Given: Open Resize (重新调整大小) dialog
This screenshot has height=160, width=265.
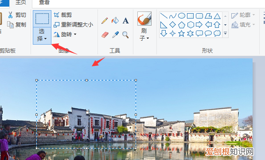Looking at the screenshot, I should tap(73, 25).
